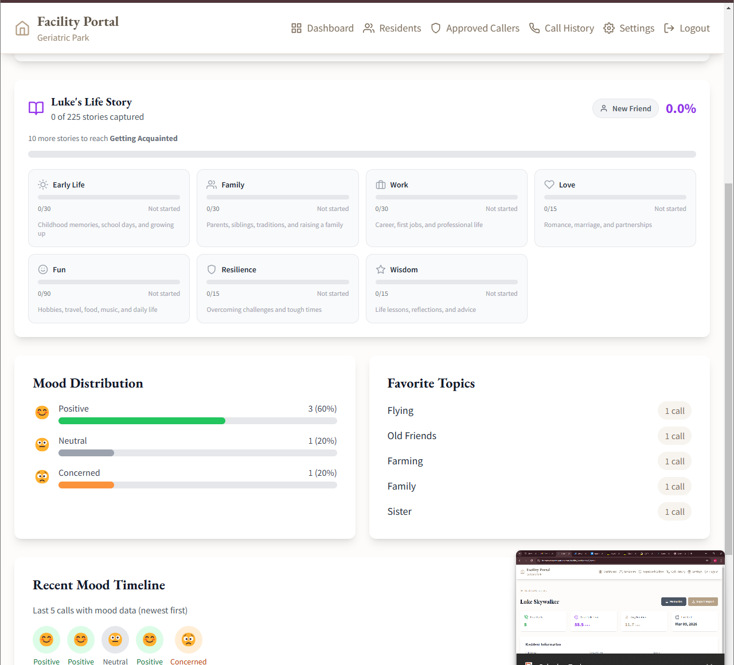Click the Positive mood green progress bar
The image size is (734, 665).
point(142,421)
